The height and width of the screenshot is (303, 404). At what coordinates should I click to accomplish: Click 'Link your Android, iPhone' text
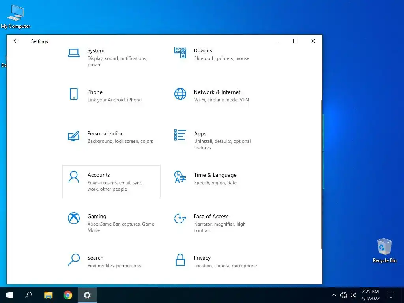tap(114, 100)
